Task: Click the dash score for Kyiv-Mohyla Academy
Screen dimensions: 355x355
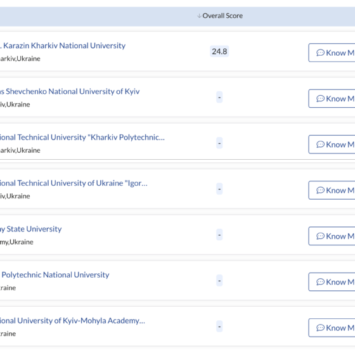Action: [219, 326]
